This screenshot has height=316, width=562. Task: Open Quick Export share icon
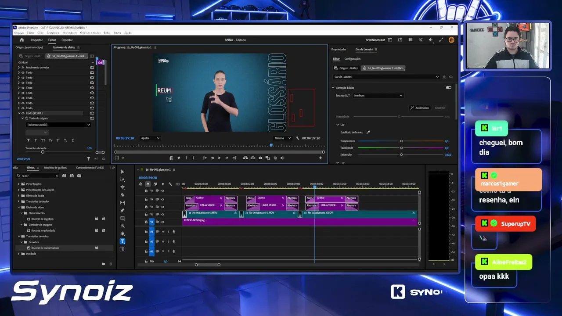pos(400,40)
